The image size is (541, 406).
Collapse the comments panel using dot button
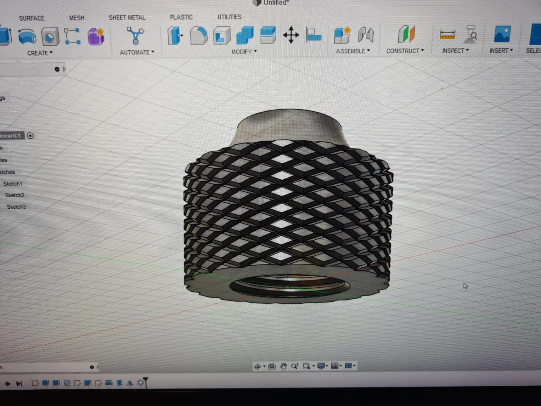[x=92, y=367]
